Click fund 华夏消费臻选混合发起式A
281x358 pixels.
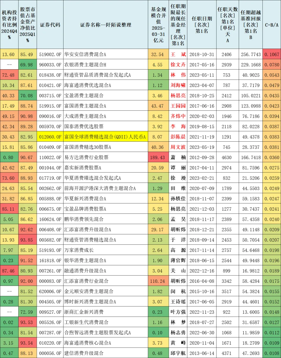coord(93,178)
